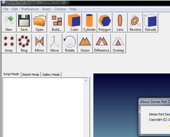Insert a Cylinder primitive

[x=89, y=23]
